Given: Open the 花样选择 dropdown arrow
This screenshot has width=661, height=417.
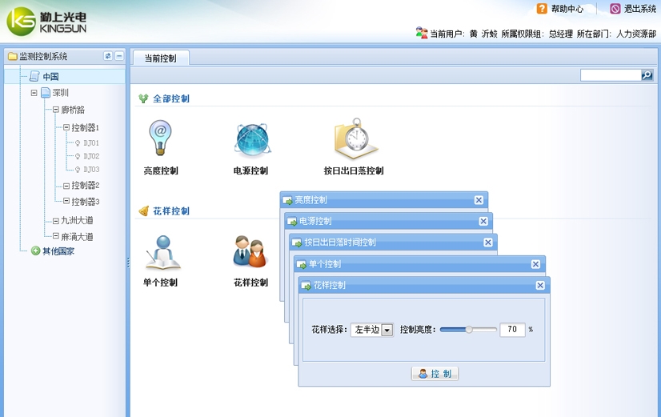Looking at the screenshot, I should (387, 330).
